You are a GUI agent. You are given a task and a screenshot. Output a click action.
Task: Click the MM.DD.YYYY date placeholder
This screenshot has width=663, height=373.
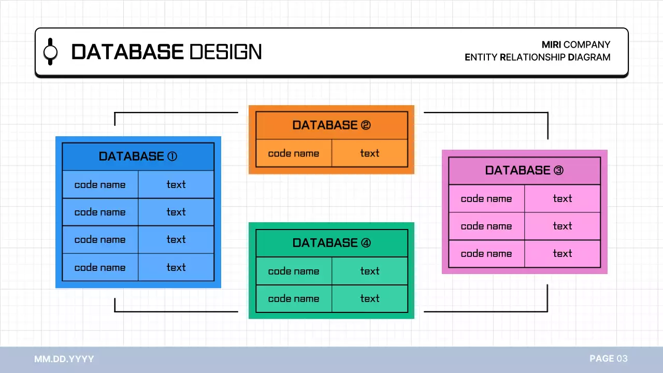pos(64,358)
